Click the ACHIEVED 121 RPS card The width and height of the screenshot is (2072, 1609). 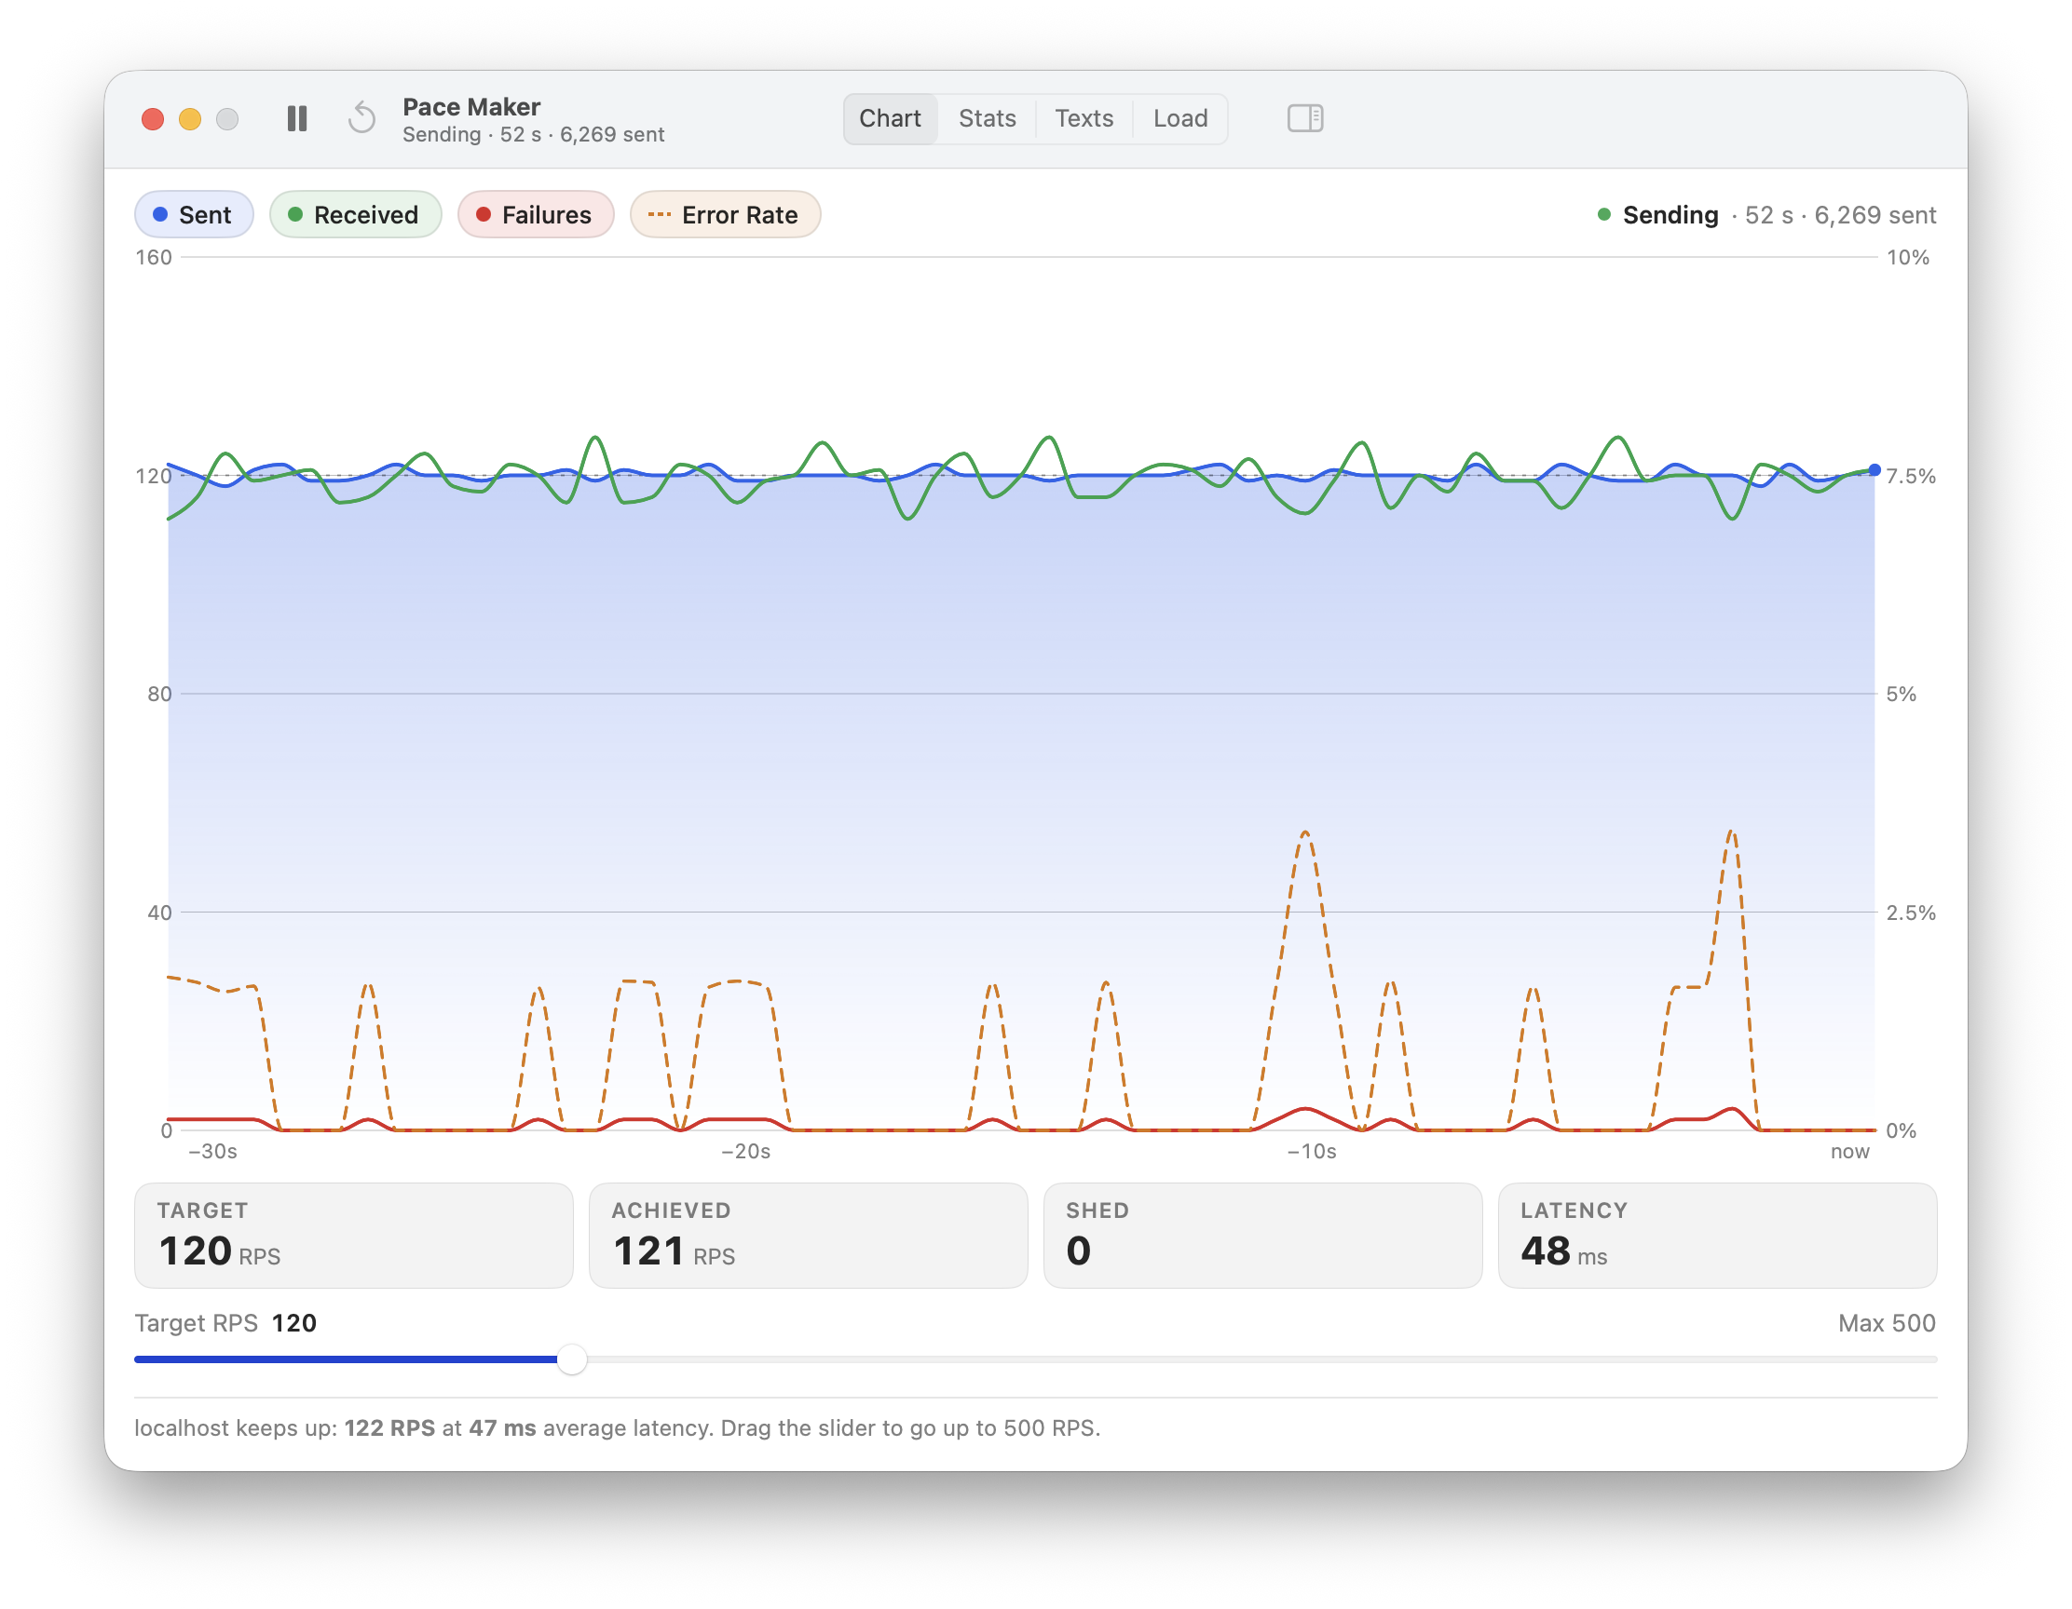pyautogui.click(x=809, y=1236)
